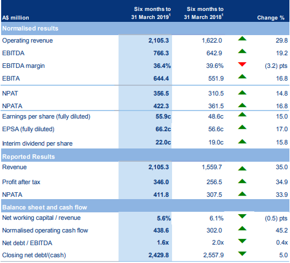
Task: Select the 2,429.8 closing net debt value
Action: 158,255
